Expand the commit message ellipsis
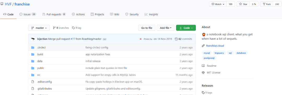This screenshot has width=282, height=95. click(x=105, y=39)
